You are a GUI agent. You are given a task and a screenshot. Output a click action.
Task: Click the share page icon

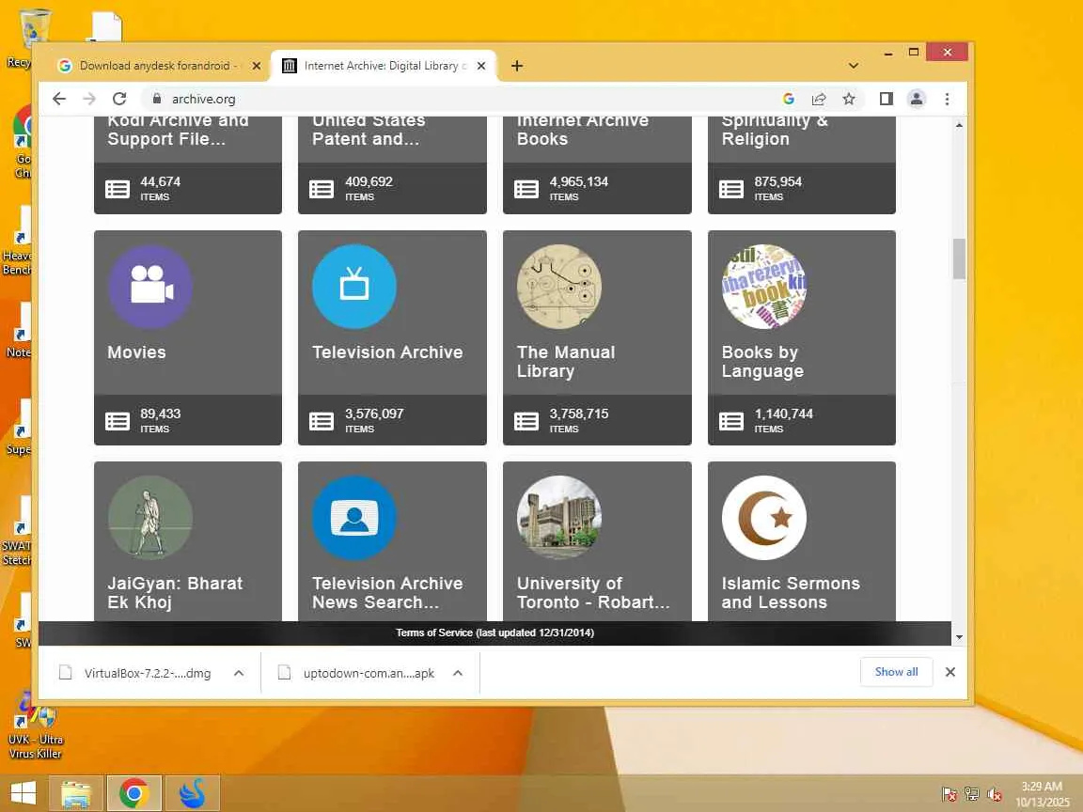pos(819,99)
